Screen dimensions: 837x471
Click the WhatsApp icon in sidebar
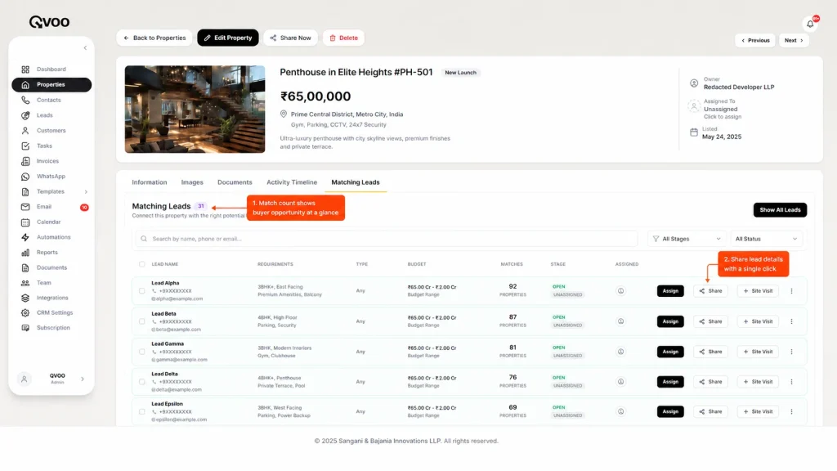(25, 177)
